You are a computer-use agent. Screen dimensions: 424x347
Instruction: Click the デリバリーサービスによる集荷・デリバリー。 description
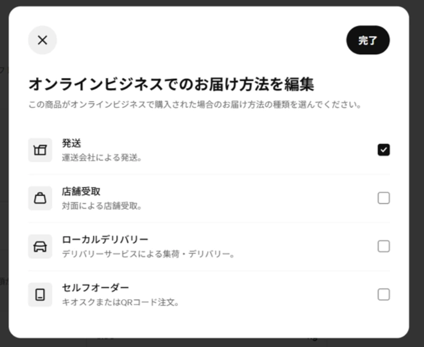(x=148, y=254)
